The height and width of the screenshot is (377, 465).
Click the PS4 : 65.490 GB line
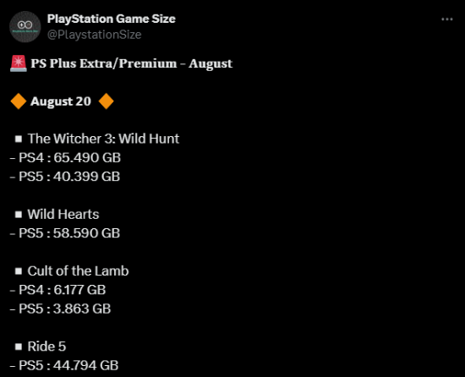(x=65, y=158)
